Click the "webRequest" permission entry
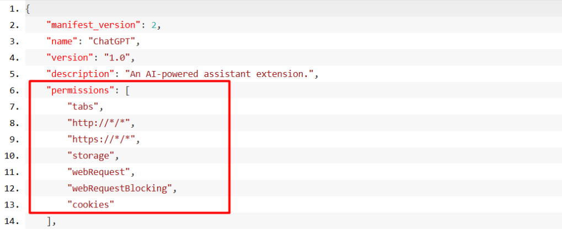The height and width of the screenshot is (230, 562). point(99,172)
